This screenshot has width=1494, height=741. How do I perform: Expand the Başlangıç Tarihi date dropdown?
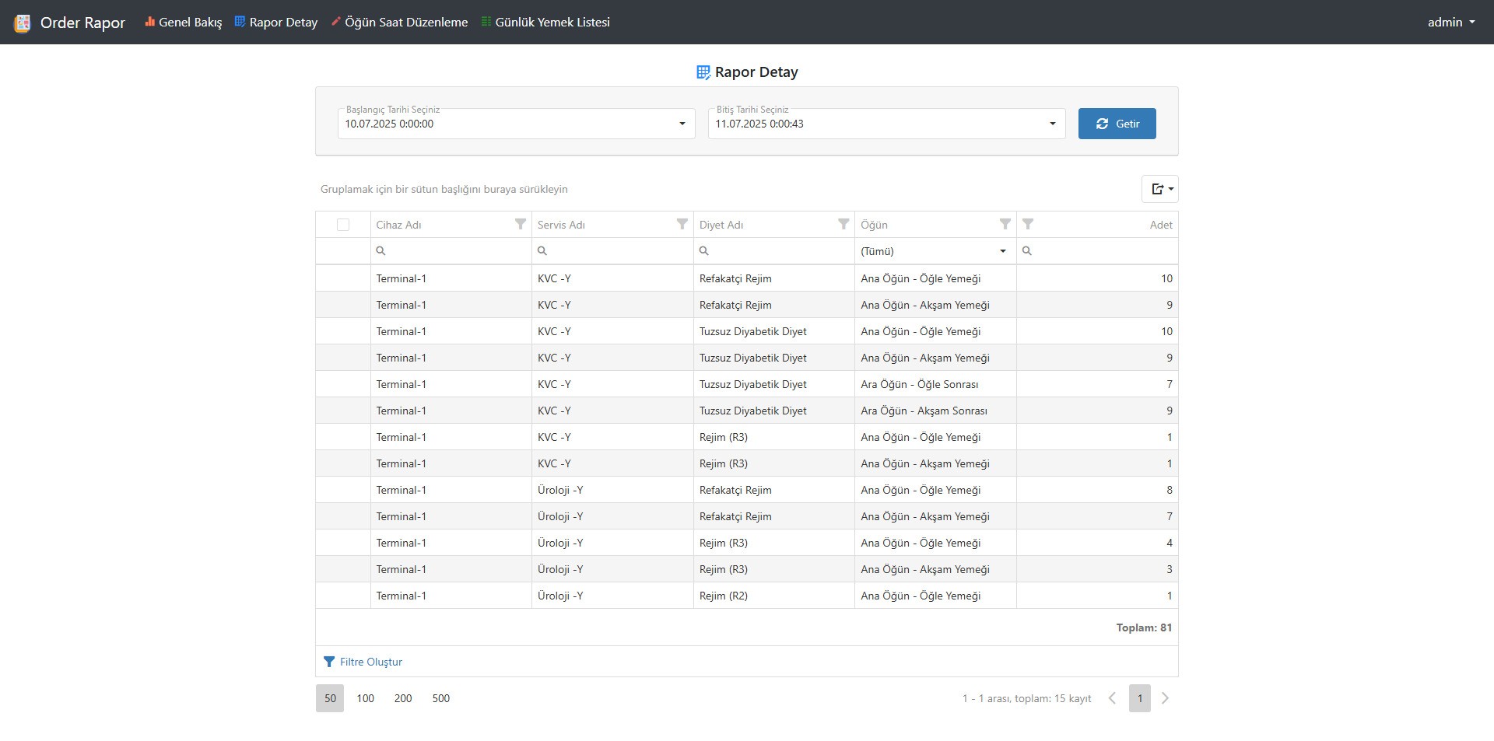[x=682, y=124]
